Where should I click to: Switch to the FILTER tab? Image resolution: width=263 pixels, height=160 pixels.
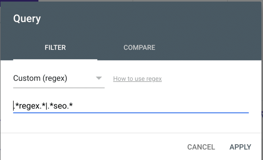click(x=55, y=48)
